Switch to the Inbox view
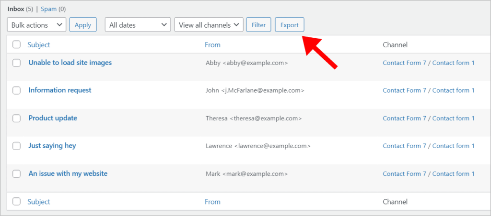The width and height of the screenshot is (491, 216). [16, 9]
